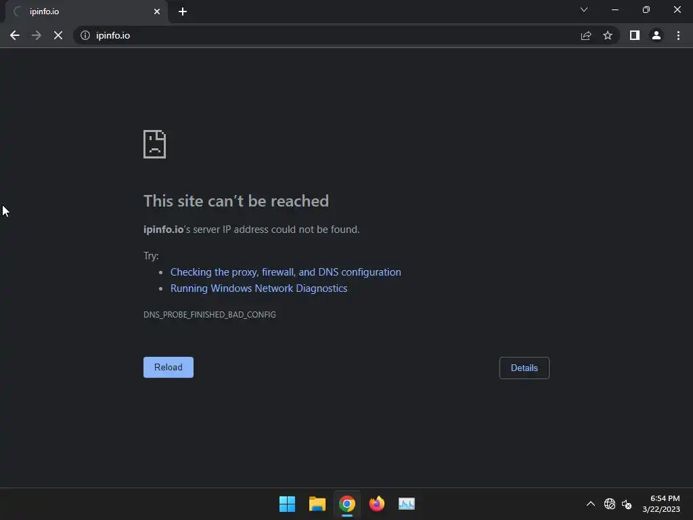693x520 pixels.
Task: Switch to Google Chrome in the taskbar
Action: pos(347,504)
